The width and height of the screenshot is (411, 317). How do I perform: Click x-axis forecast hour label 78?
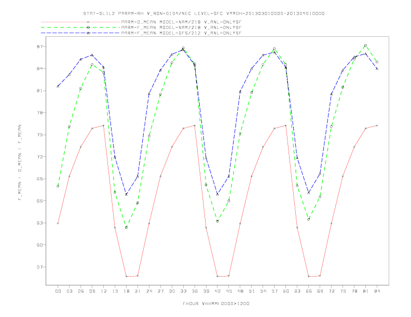pos(354,291)
